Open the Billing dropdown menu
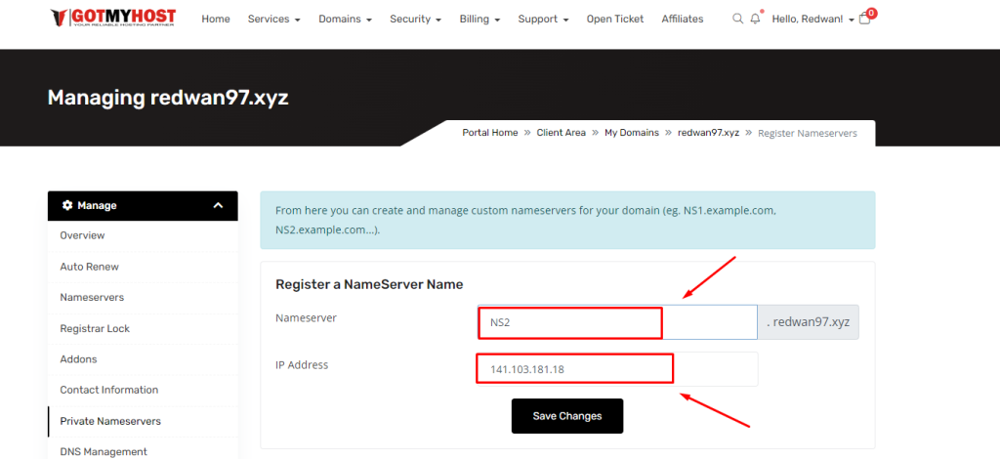Screen dimensions: 1000x459 [479, 19]
